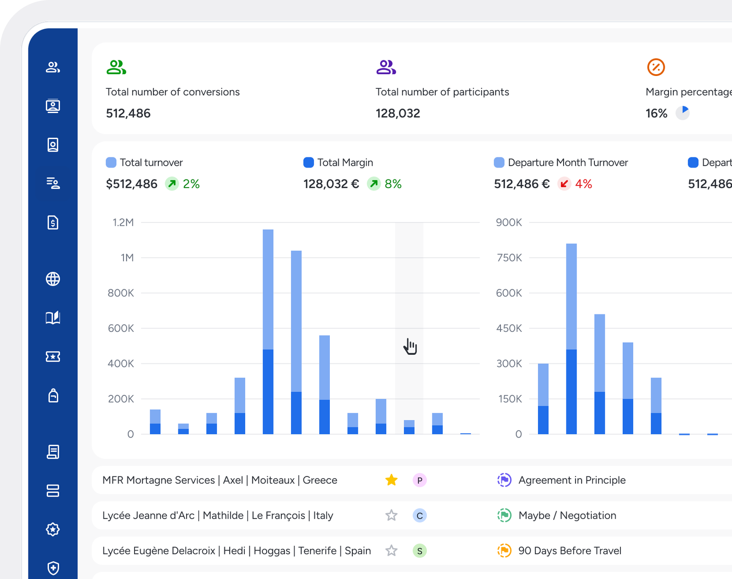Open Lycée Eugène Delacroix Tenerife entry
Viewport: 732px width, 579px height.
pyautogui.click(x=237, y=551)
